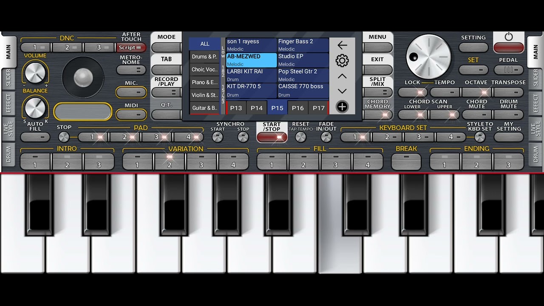Select Drums & P. category
Image resolution: width=544 pixels, height=306 pixels.
[204, 57]
